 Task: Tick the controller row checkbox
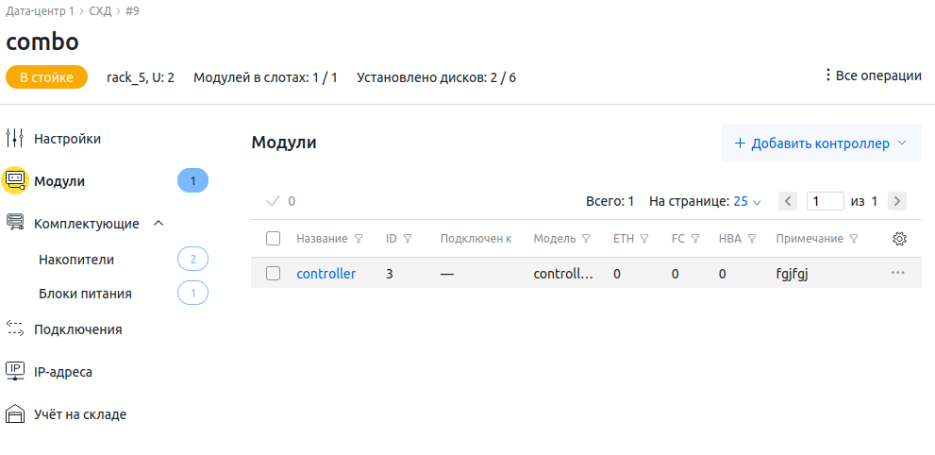274,274
